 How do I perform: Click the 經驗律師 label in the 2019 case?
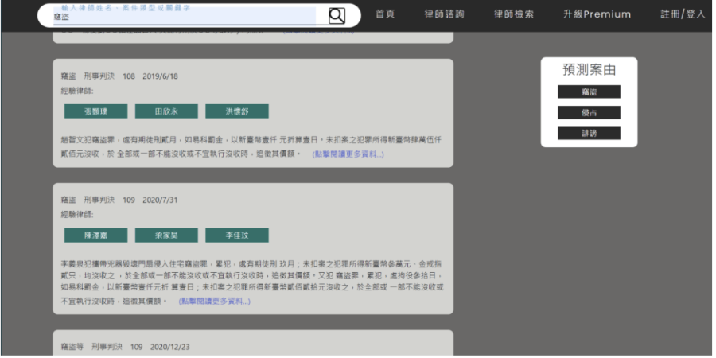coord(77,91)
